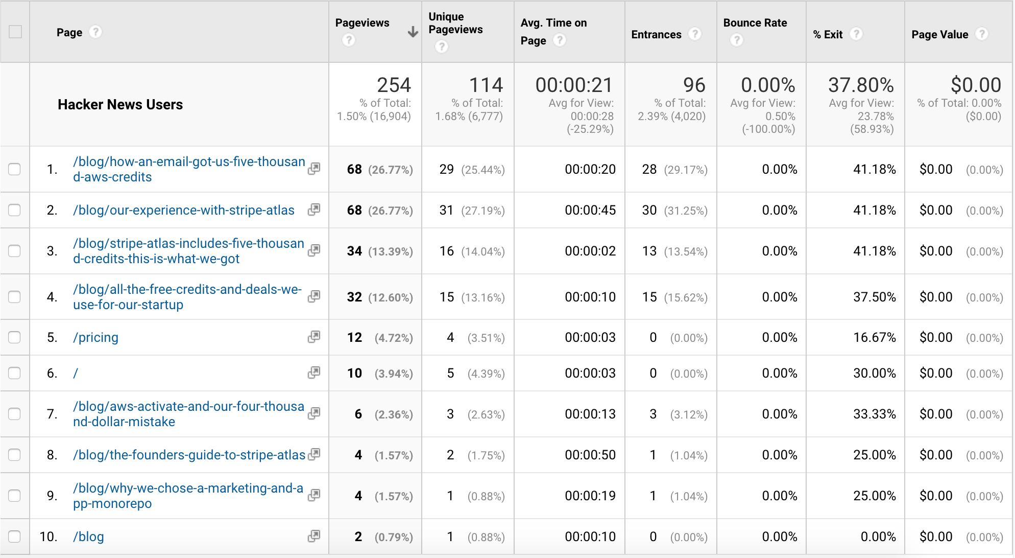Sort by Entrances column header

point(656,34)
